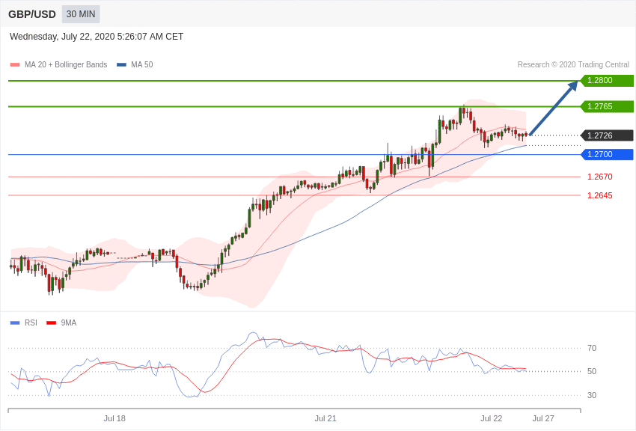Click the red 1.2670 support label
Viewport: 636px width, 431px height.
click(x=599, y=177)
